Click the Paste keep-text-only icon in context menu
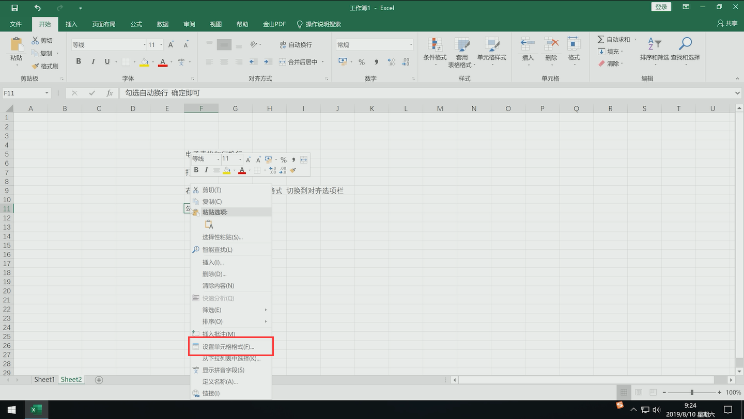This screenshot has width=744, height=419. tap(209, 224)
